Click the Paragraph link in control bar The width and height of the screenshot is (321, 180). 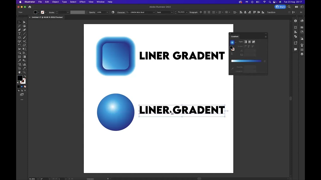pos(193,12)
